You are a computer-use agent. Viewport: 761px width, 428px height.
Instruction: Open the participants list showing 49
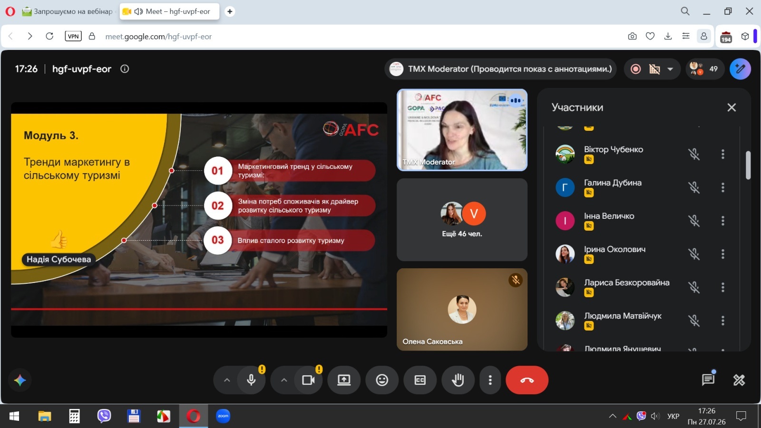pyautogui.click(x=704, y=69)
